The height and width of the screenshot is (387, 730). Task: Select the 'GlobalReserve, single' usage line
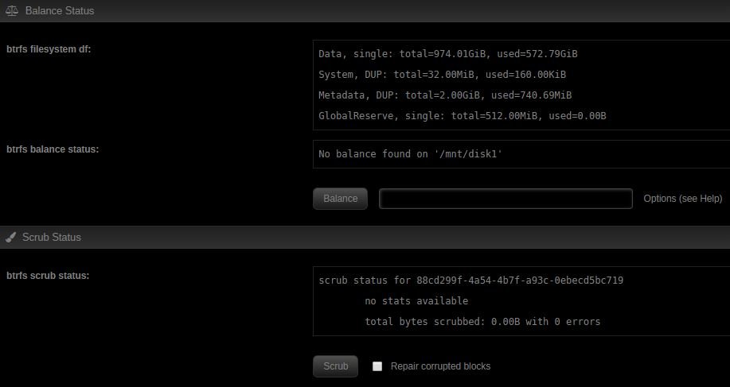tap(463, 116)
